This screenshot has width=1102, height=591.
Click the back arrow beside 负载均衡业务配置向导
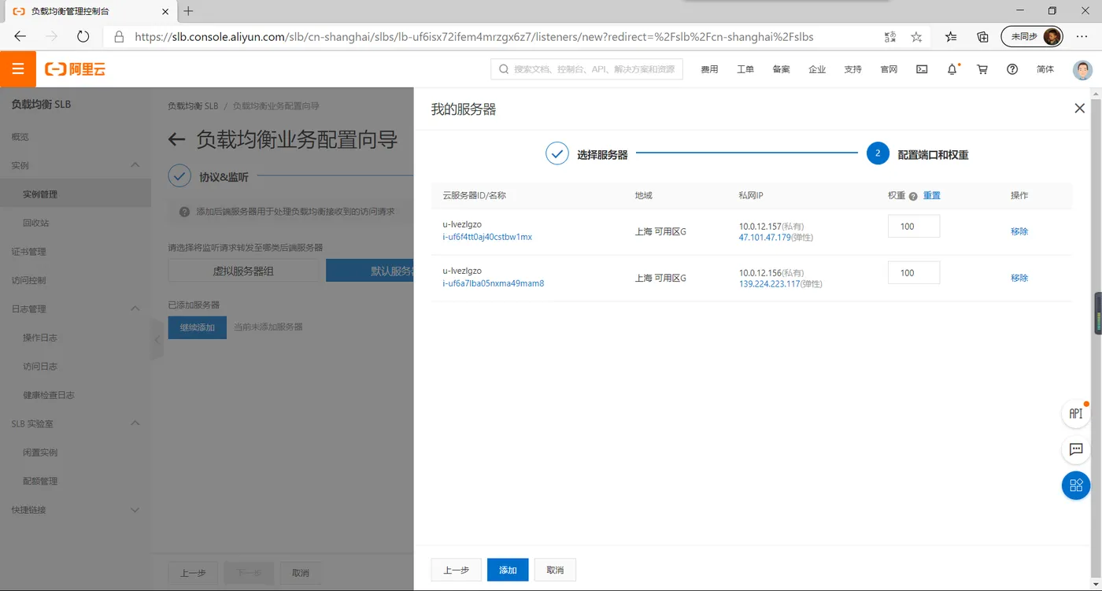coord(177,140)
